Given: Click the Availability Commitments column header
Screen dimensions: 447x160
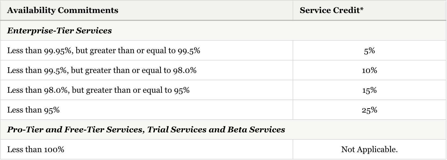Looking at the screenshot, I should click(63, 10).
